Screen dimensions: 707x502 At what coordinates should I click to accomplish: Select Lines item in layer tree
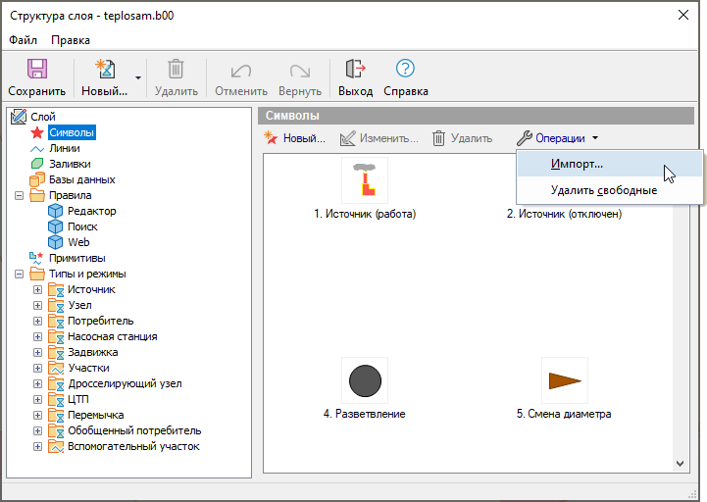pos(64,148)
